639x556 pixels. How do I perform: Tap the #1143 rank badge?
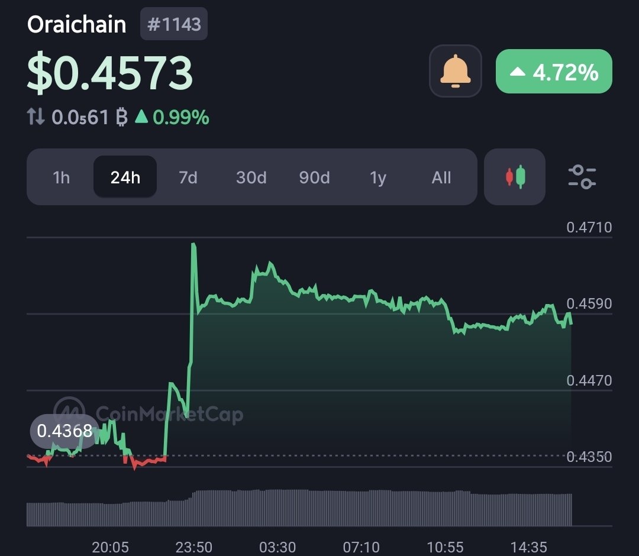point(174,25)
